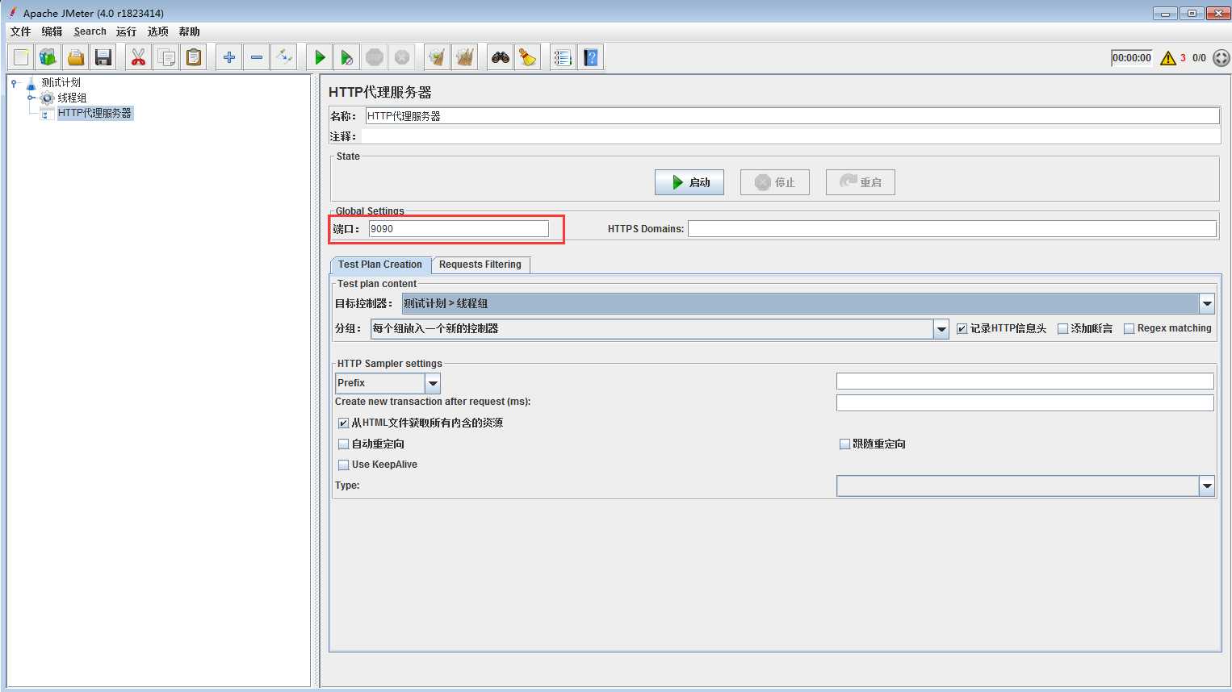Click the Open file folder icon
This screenshot has width=1232, height=692.
coord(76,57)
